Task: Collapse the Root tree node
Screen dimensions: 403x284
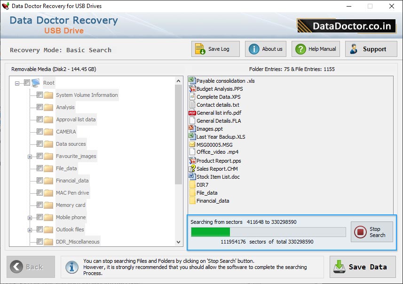Action: click(x=17, y=83)
